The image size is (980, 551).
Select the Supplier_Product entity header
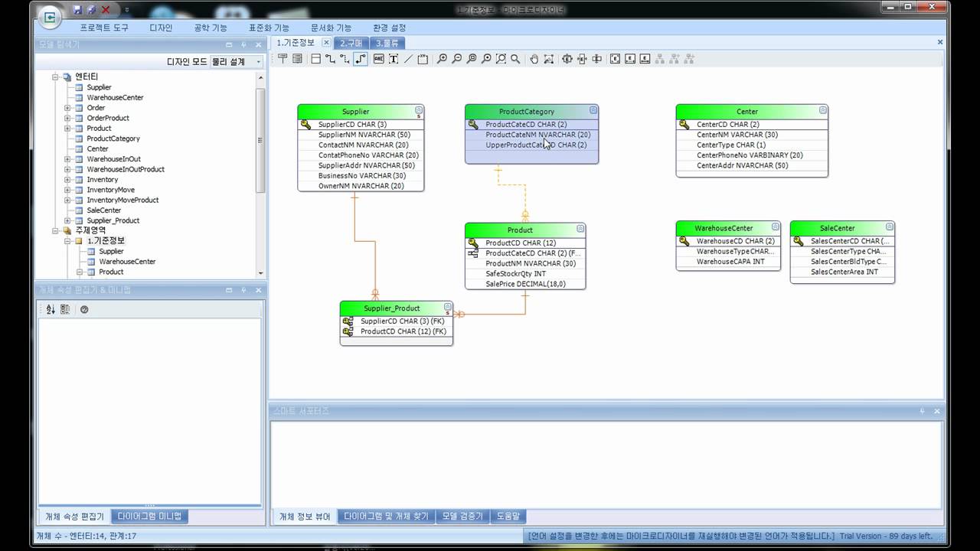396,308
